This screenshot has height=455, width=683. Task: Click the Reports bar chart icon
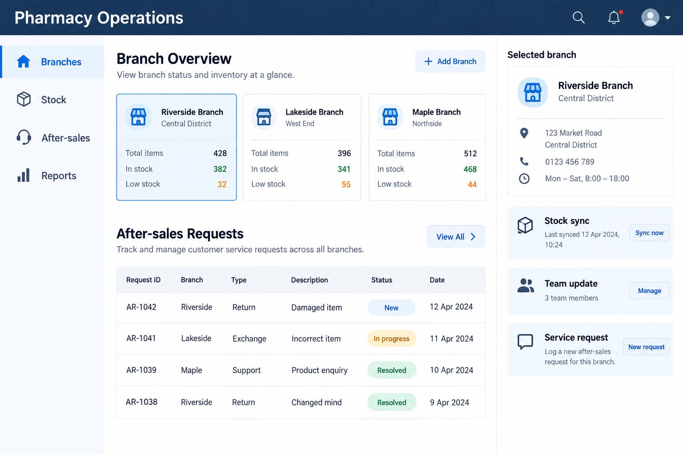24,175
